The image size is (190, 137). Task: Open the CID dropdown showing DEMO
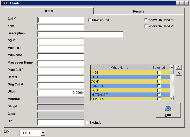click(x=43, y=133)
